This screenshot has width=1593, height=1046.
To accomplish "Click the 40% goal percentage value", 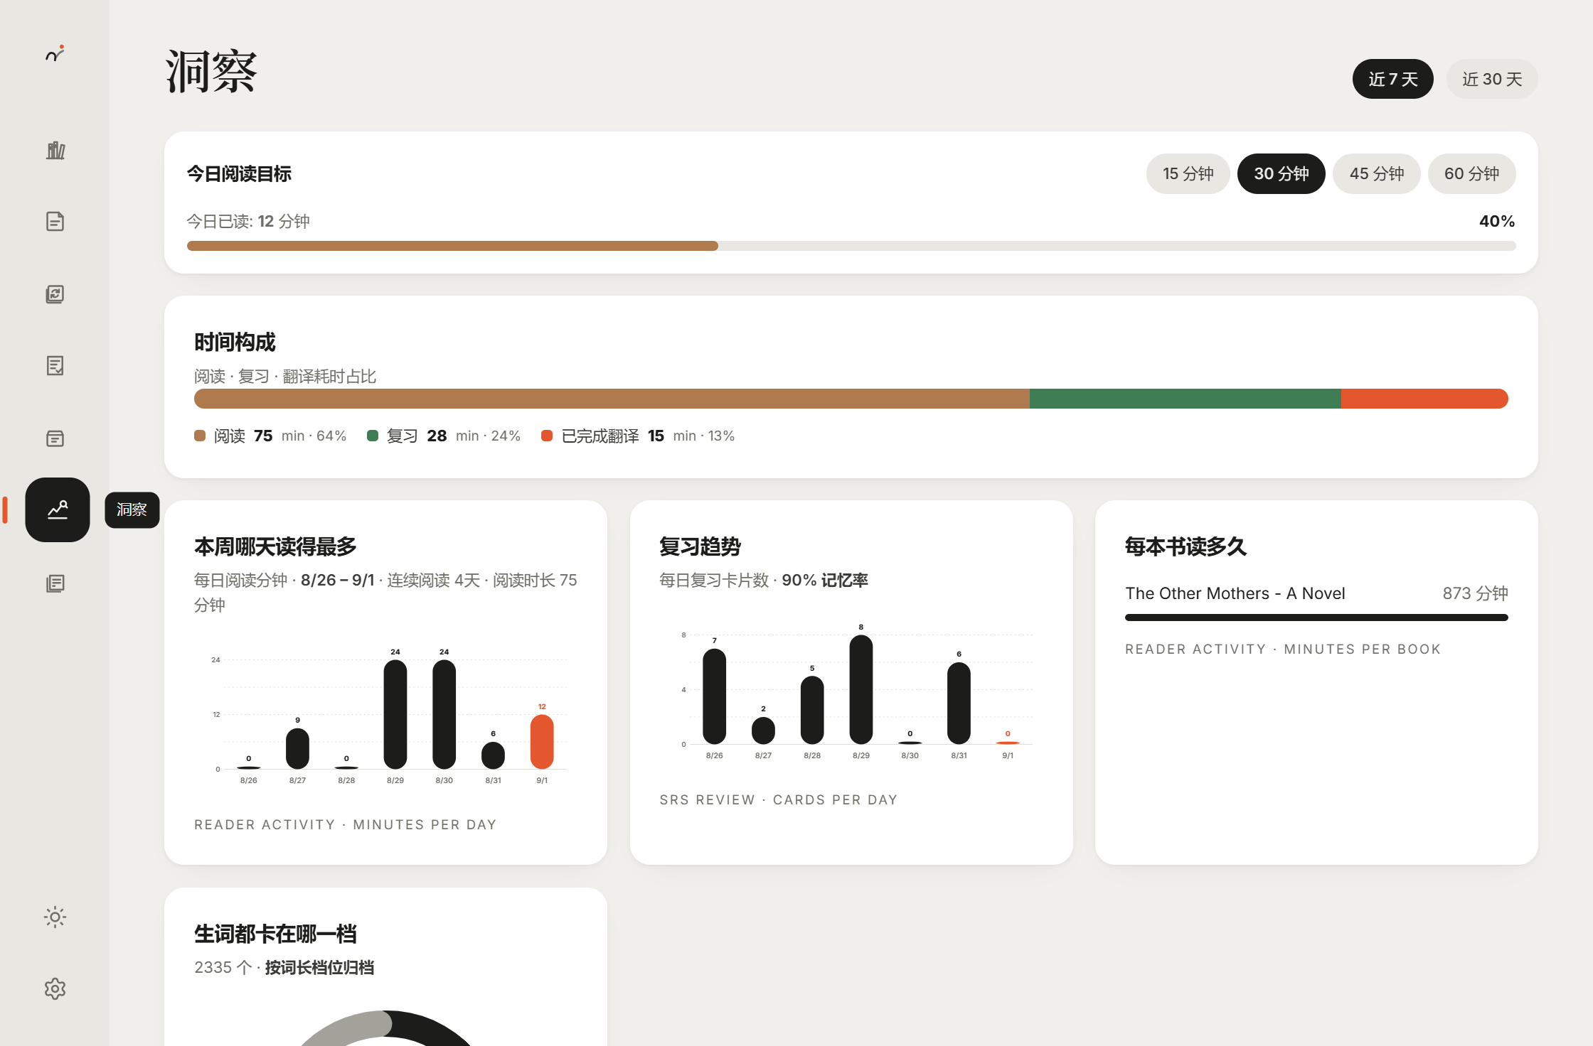I will 1496,221.
